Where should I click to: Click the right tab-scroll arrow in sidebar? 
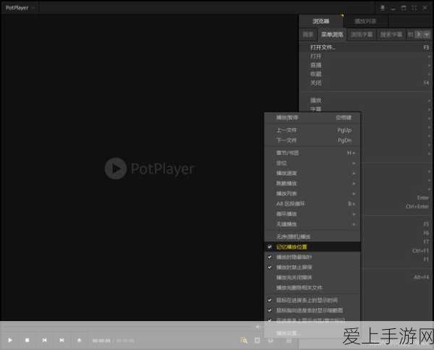point(419,34)
